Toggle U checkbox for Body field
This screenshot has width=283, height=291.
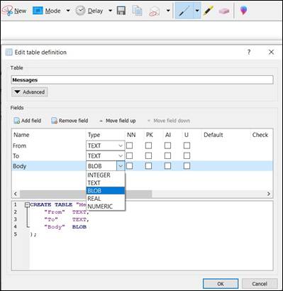[187, 166]
